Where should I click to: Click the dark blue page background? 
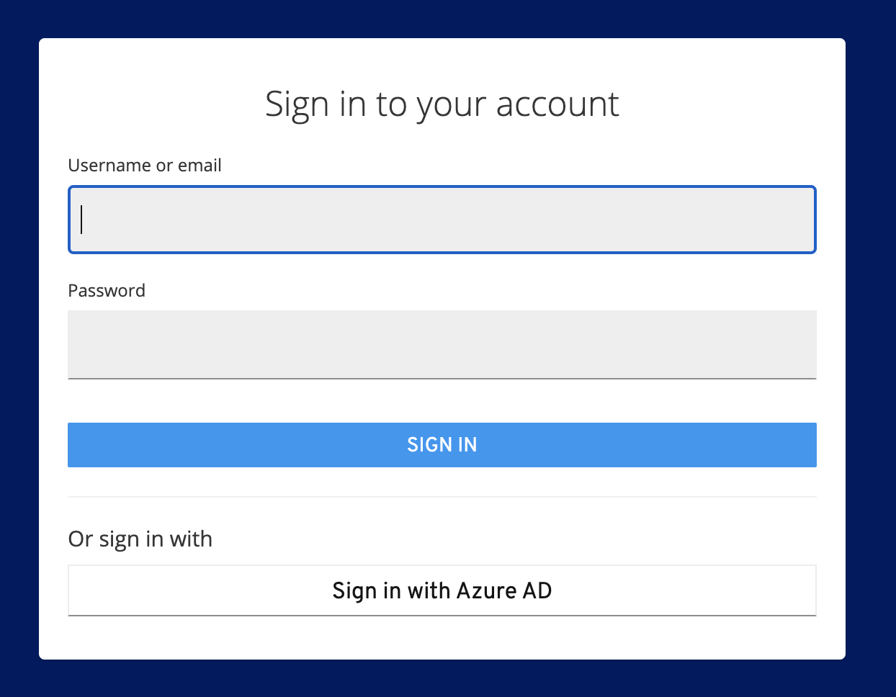pos(18,360)
